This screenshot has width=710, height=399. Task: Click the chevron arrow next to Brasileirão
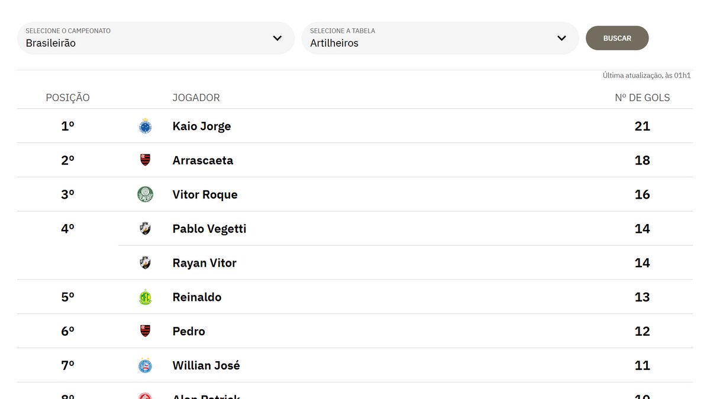coord(277,38)
